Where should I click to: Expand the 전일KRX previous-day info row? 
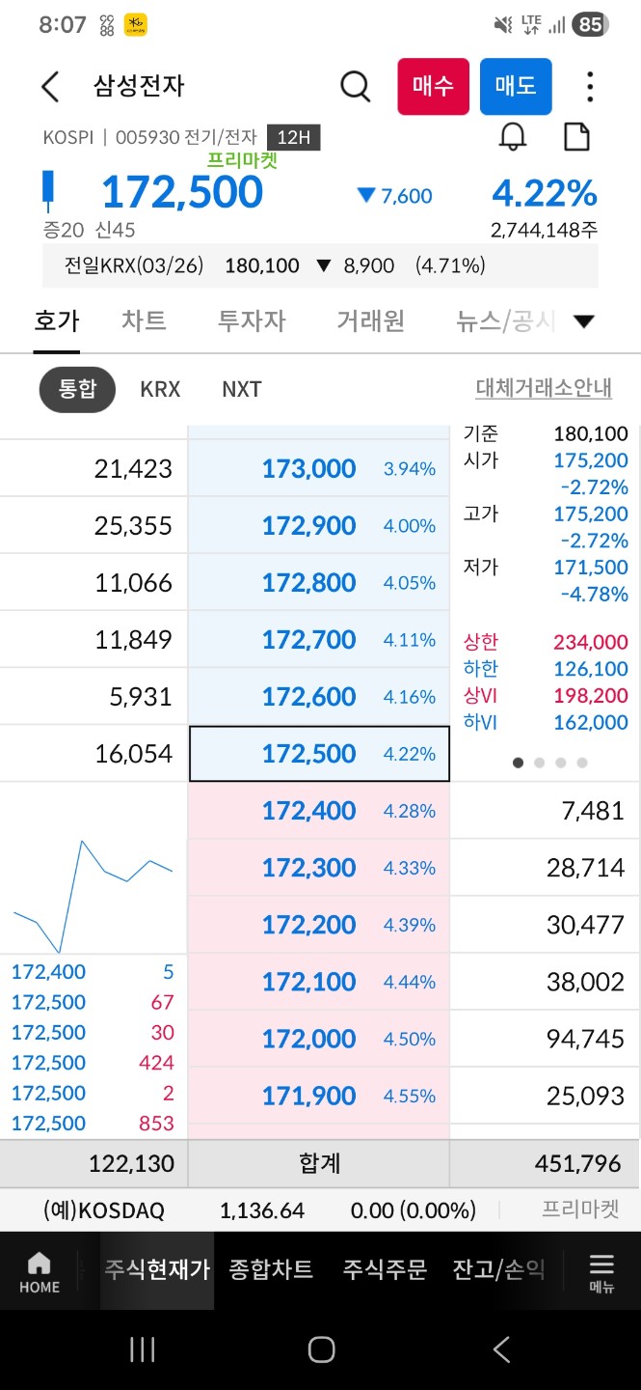point(320,265)
